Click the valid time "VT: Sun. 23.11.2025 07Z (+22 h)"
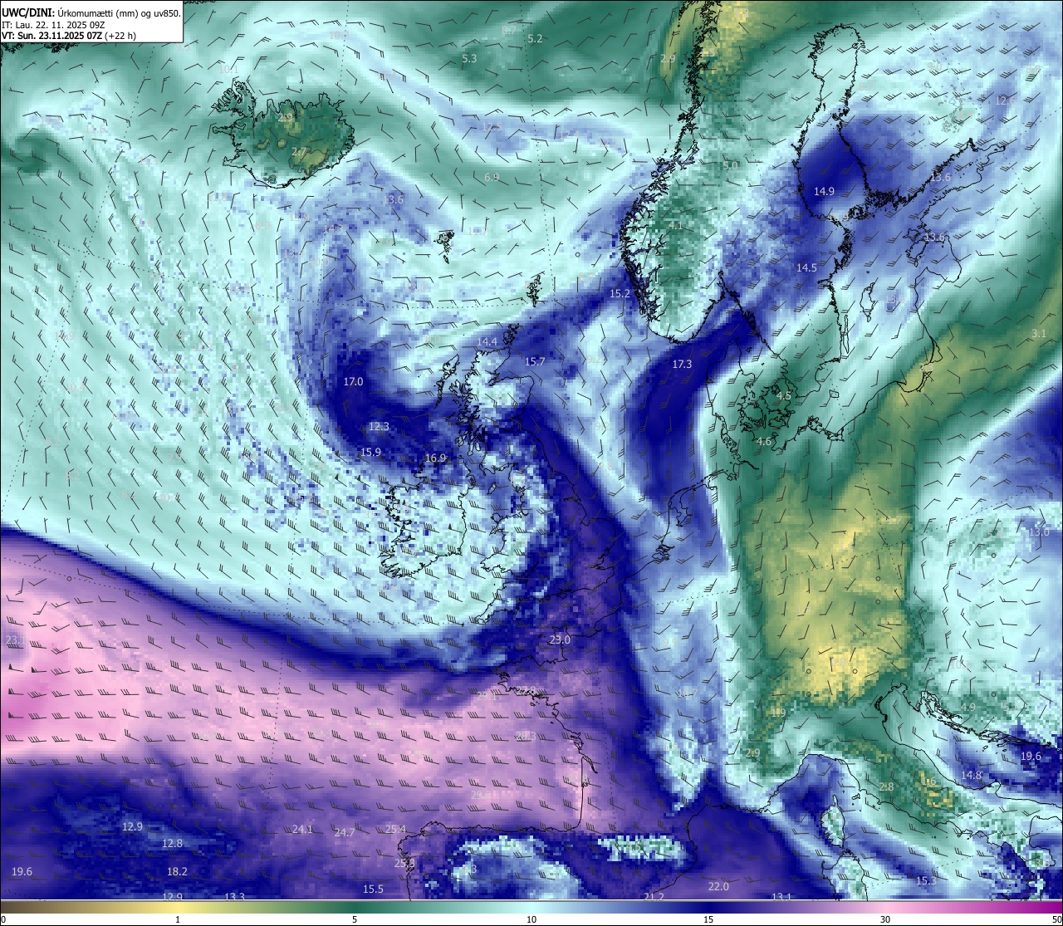The image size is (1063, 926). (69, 36)
